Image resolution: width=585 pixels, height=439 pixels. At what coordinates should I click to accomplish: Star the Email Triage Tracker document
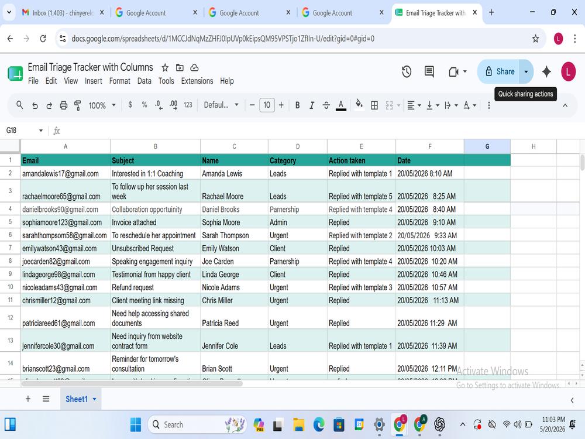click(x=165, y=67)
